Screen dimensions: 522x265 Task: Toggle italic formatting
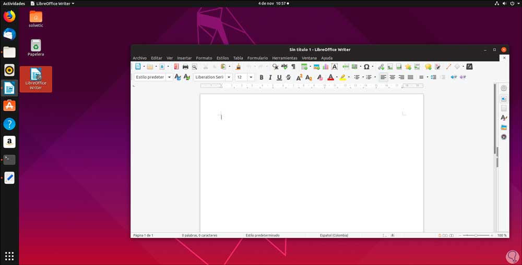point(270,78)
